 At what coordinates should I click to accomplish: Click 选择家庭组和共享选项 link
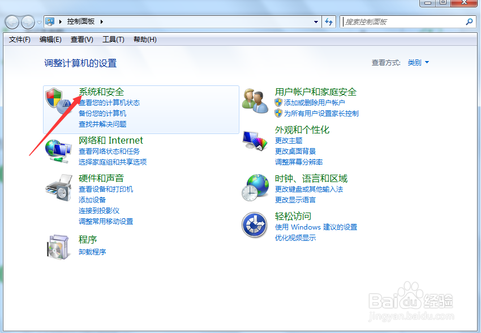113,162
